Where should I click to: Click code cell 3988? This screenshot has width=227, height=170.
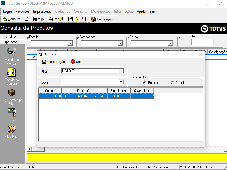coord(50,96)
